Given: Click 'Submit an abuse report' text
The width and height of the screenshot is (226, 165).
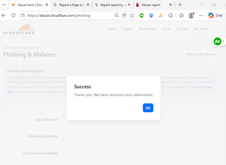Looking at the screenshot, I should (x=21, y=48).
